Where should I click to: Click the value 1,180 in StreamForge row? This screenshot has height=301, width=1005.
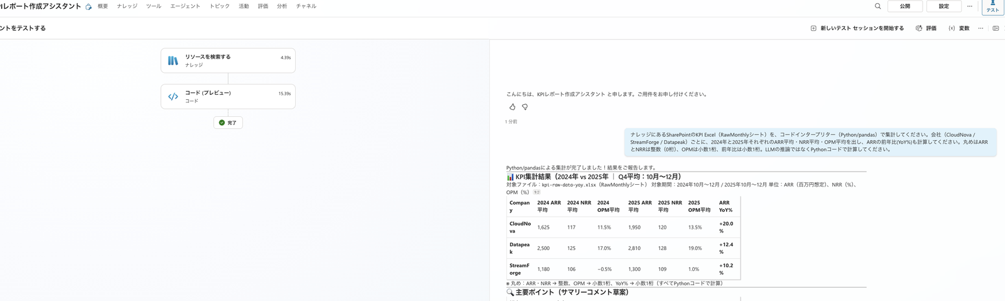tap(543, 269)
